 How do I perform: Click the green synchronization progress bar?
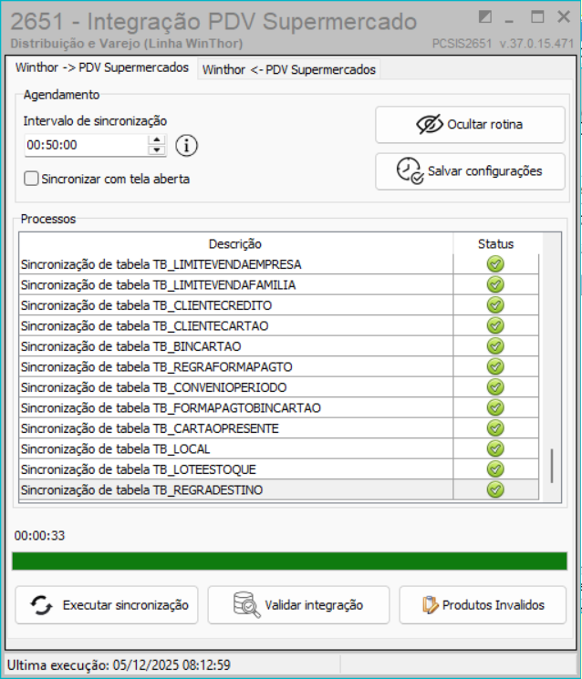[289, 561]
